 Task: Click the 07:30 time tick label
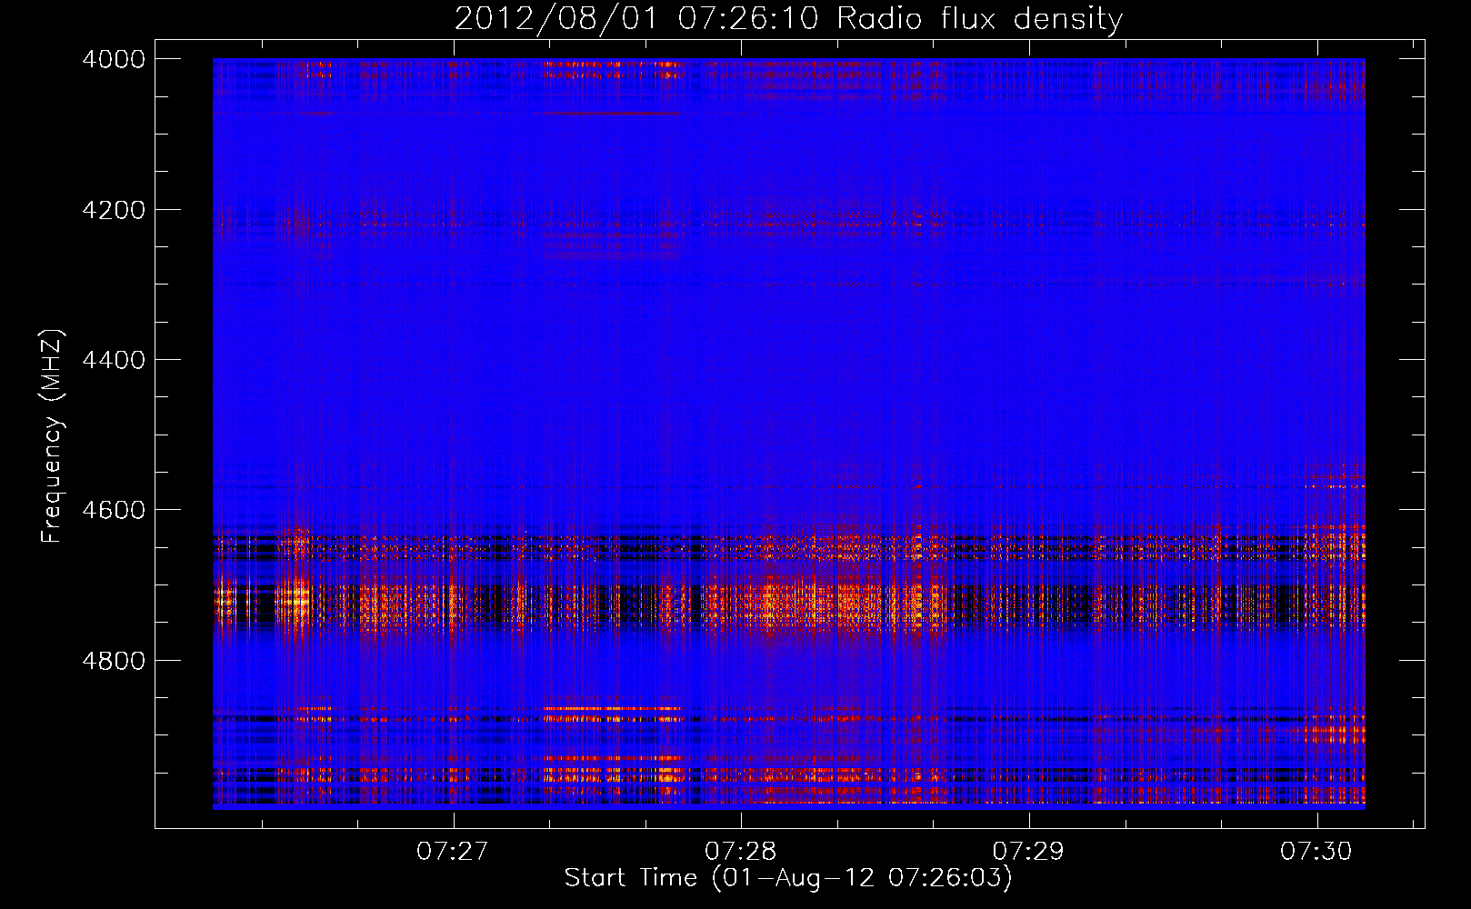coord(1316,851)
